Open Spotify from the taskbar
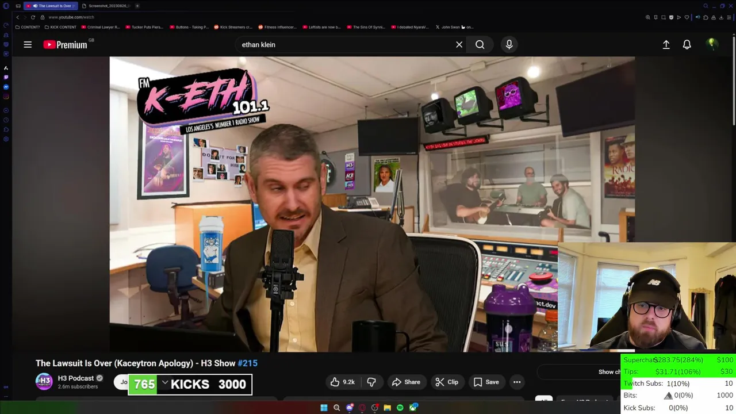 (400, 408)
